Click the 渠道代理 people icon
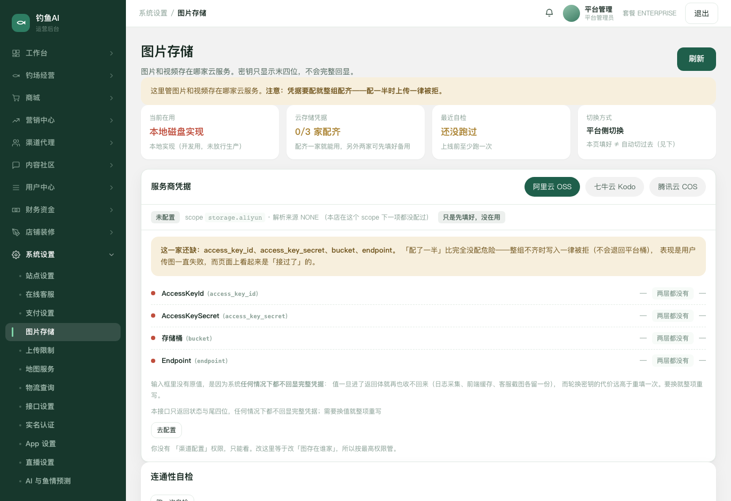 coord(16,143)
